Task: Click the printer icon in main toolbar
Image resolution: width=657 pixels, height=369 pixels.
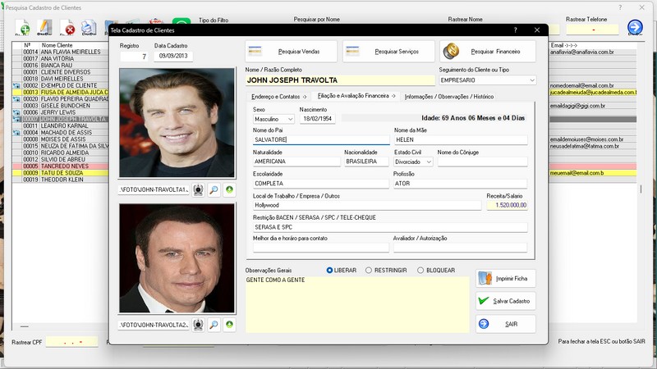Action: click(89, 28)
